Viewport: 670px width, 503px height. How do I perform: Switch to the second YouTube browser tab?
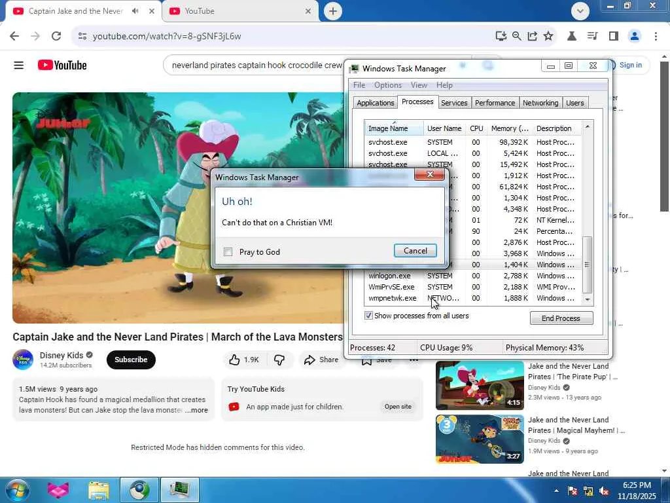click(x=240, y=11)
